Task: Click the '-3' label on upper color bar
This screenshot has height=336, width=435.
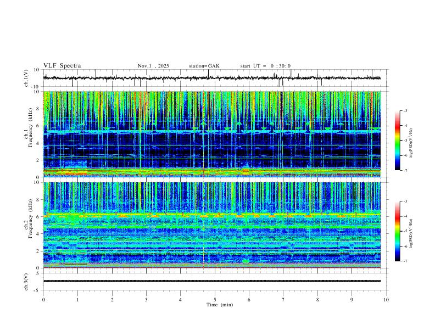Action: coord(405,110)
